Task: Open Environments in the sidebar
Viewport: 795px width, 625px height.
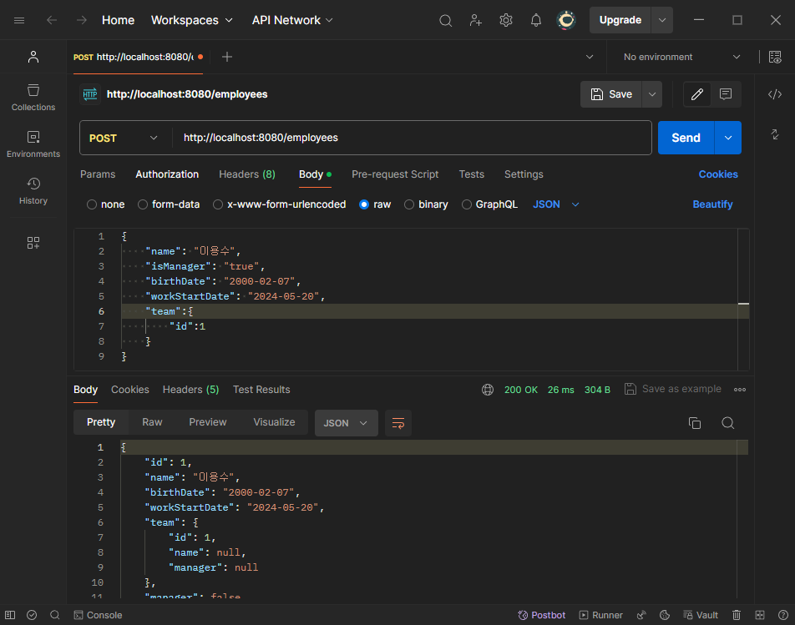Action: [33, 144]
